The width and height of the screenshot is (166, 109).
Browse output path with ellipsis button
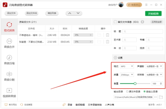click(x=156, y=97)
